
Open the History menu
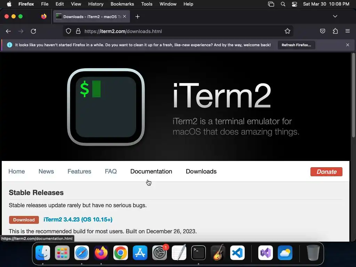96,4
